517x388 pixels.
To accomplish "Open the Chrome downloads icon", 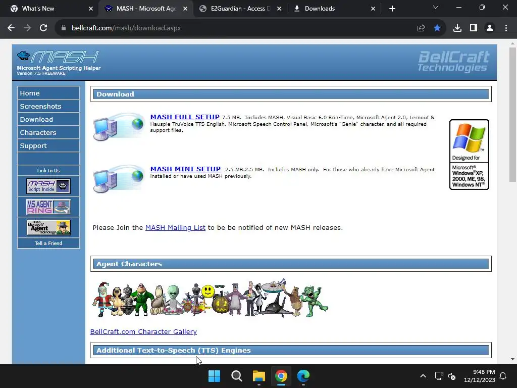I will tap(457, 28).
